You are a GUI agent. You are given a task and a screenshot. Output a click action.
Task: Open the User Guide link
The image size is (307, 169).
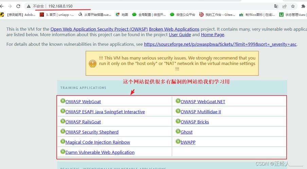pyautogui.click(x=180, y=35)
